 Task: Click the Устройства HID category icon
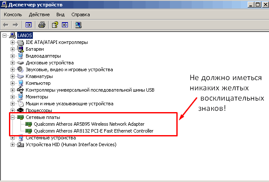click(x=20, y=144)
